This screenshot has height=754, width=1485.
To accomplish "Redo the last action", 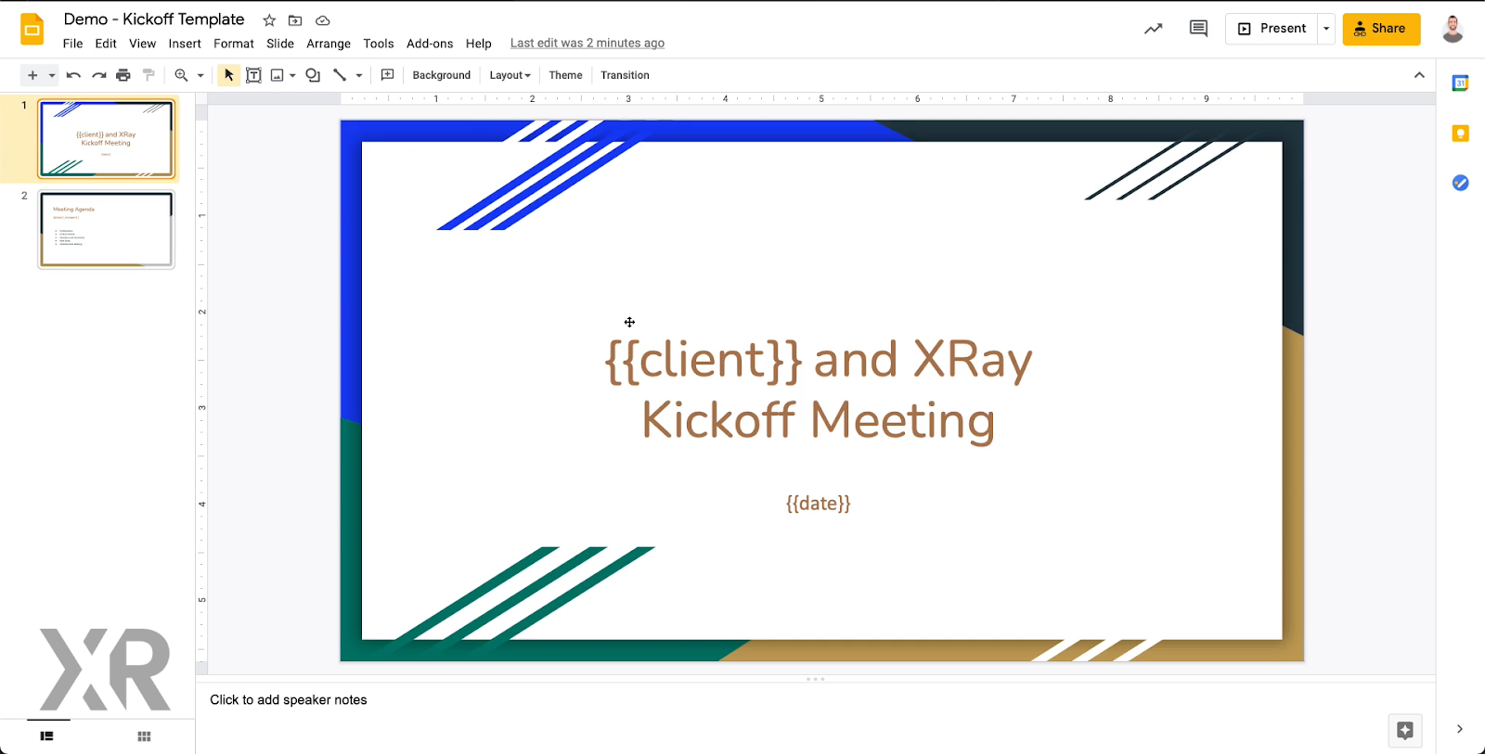I will [x=98, y=75].
